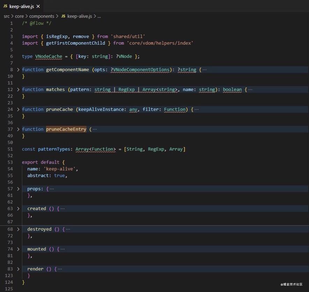Unfold the pruneCacheEntry function

tap(18, 129)
